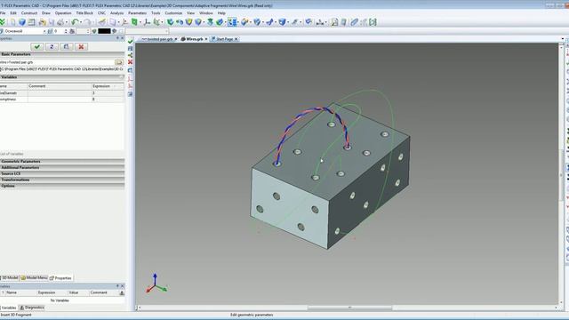The height and width of the screenshot is (320, 569).
Task: Click the last green frame toolbar icon
Action: pyautogui.click(x=373, y=22)
